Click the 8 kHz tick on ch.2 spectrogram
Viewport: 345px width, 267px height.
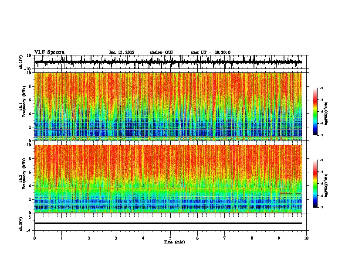tap(30, 159)
